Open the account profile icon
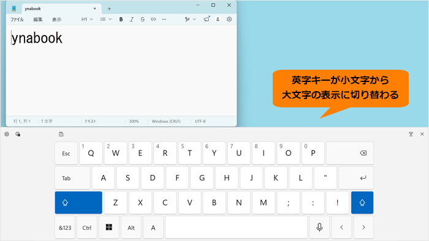Image resolution: width=429 pixels, height=241 pixels. pyautogui.click(x=218, y=20)
